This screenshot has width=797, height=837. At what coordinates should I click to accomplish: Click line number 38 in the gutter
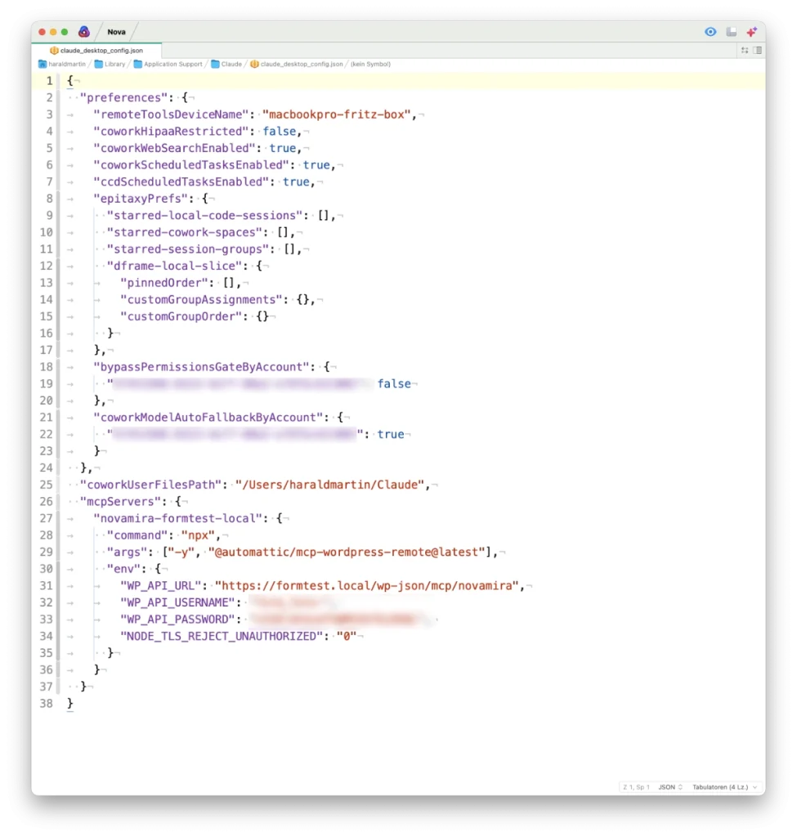tap(46, 704)
